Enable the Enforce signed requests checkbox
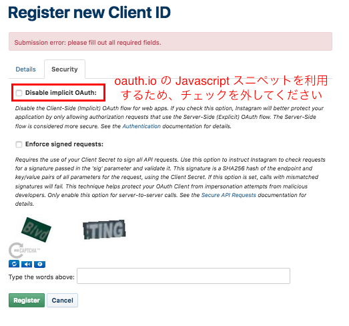Viewport: 349px width, 326px height. 19,144
